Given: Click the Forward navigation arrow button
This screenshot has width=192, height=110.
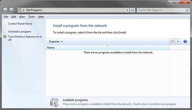Looking at the screenshot, I should click(x=11, y=10).
